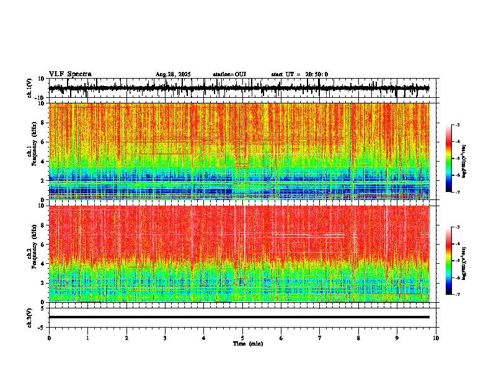
Task: Click the ch.1 color bar log(PSD) label
Action: [464, 162]
